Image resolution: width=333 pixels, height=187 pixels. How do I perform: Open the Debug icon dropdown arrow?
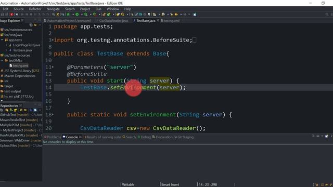click(73, 15)
